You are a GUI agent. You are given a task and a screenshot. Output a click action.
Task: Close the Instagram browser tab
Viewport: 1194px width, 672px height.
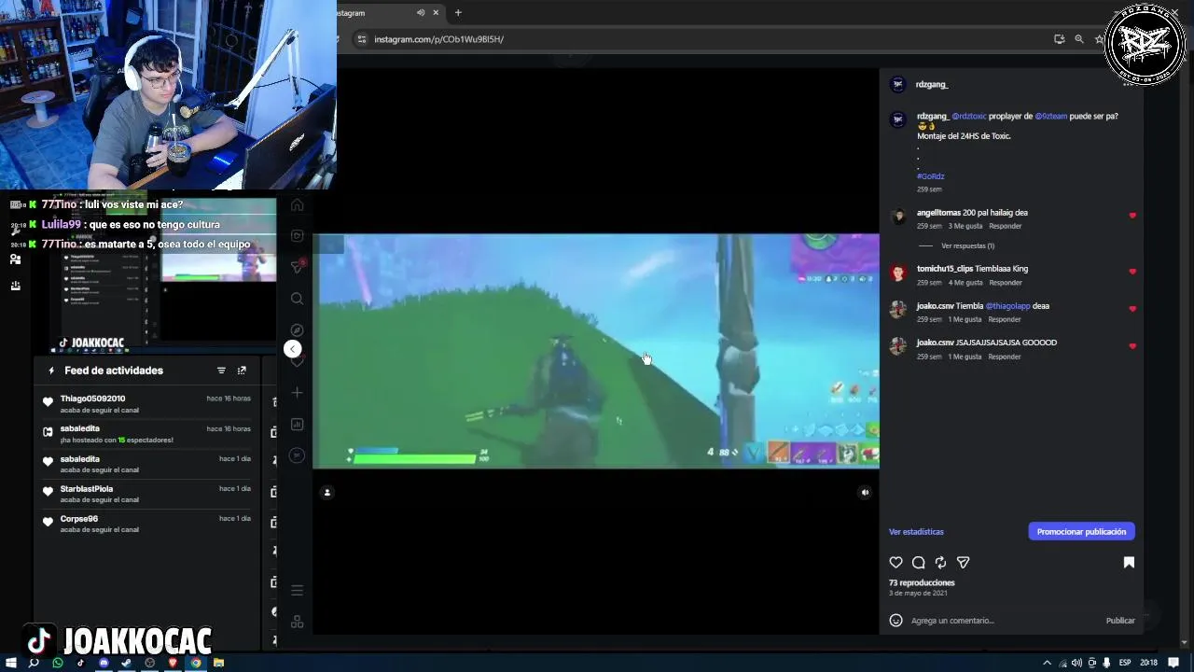click(436, 13)
